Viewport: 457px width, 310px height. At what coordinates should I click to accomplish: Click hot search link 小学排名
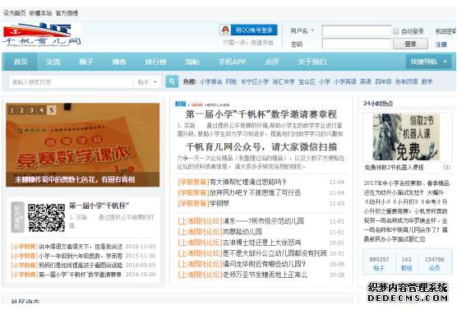211,82
